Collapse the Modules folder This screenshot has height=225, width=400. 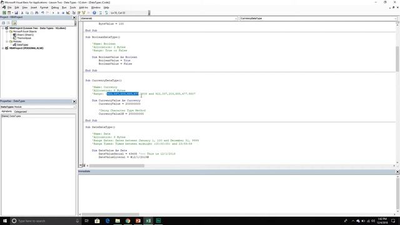point(7,41)
